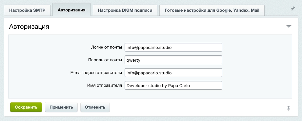
Task: Click the Имя отправителя input field
Action: (173, 85)
